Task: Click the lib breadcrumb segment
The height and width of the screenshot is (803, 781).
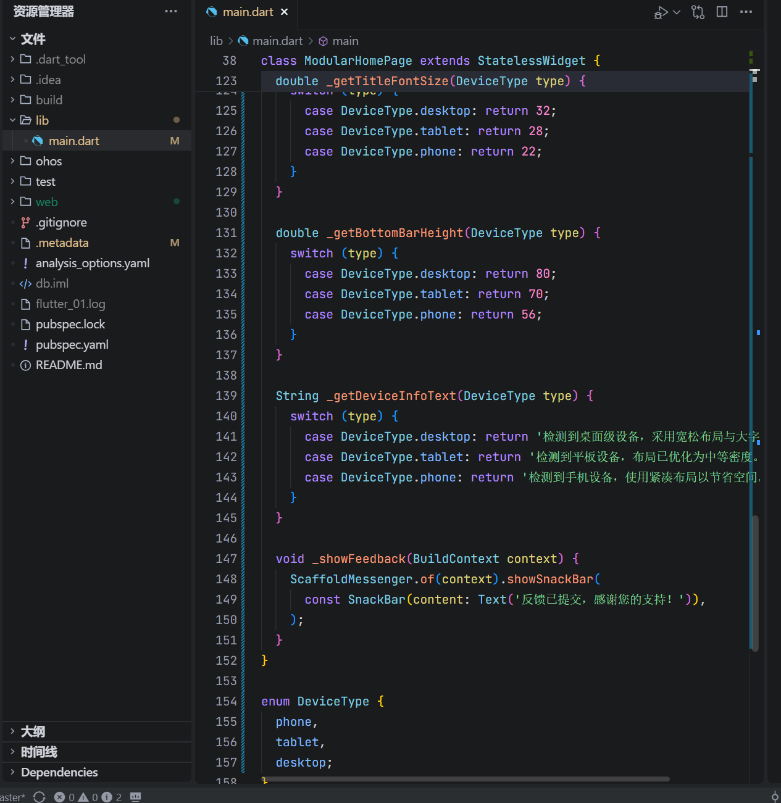Action: point(216,41)
